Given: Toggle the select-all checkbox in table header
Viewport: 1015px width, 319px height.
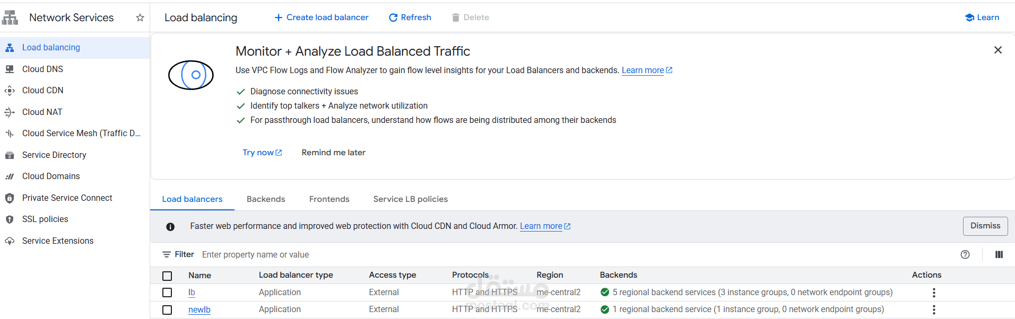Looking at the screenshot, I should pyautogui.click(x=167, y=276).
